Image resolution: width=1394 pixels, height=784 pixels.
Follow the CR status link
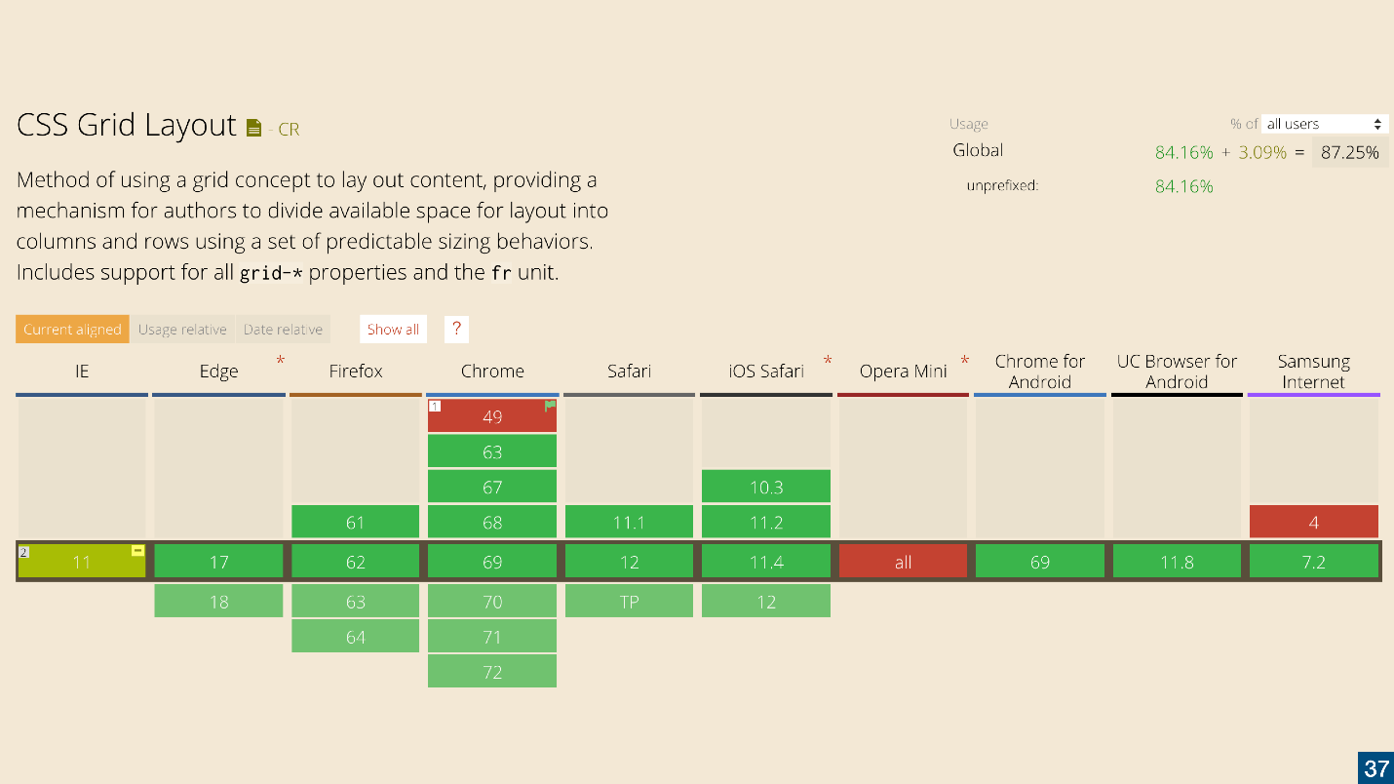click(288, 129)
